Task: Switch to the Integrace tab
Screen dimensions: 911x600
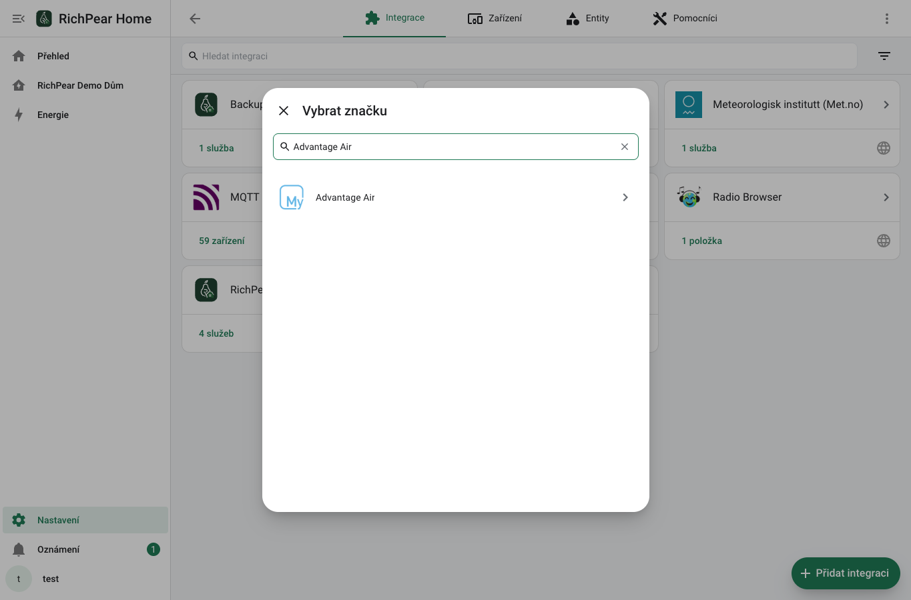Action: [394, 18]
